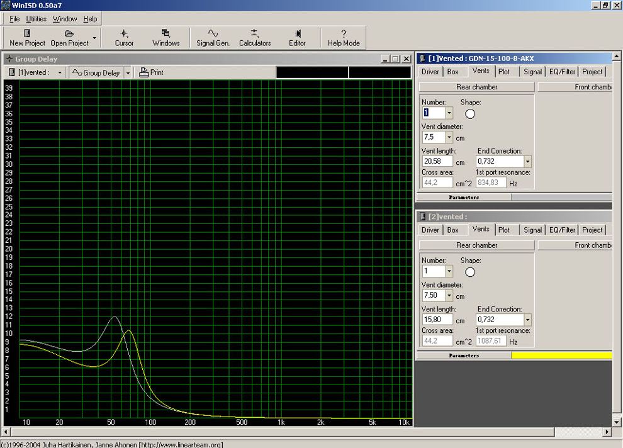The width and height of the screenshot is (623, 448).
Task: Click the Rear chamber button in project 2
Action: (476, 245)
